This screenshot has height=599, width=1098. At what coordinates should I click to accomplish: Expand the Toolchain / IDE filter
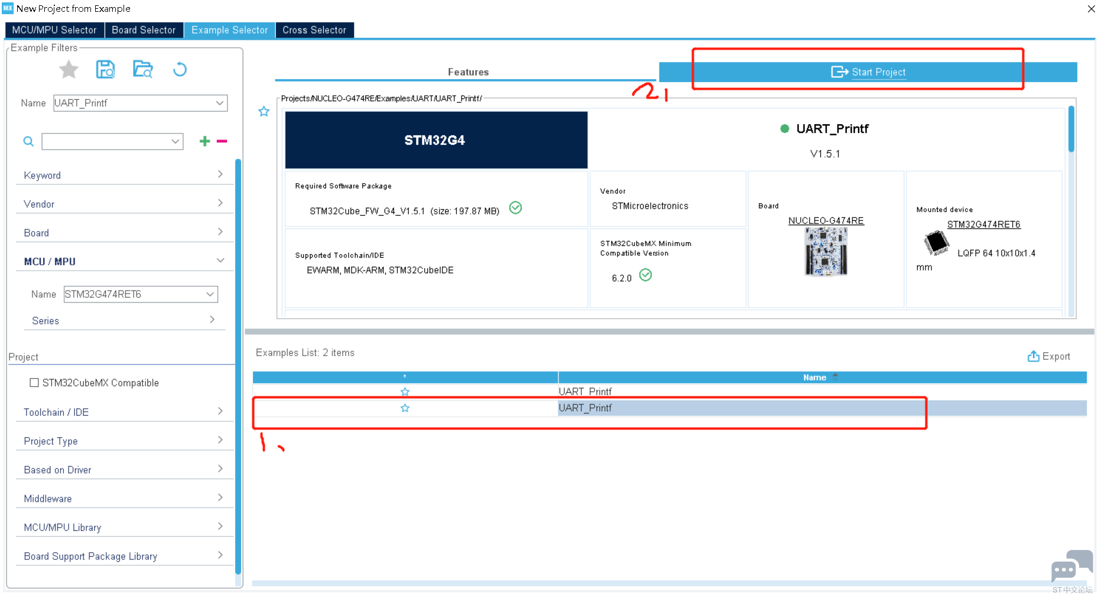124,412
